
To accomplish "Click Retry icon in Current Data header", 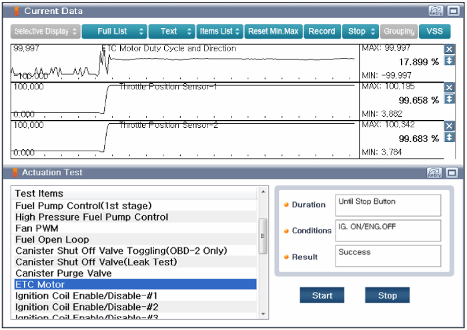I will (436, 11).
